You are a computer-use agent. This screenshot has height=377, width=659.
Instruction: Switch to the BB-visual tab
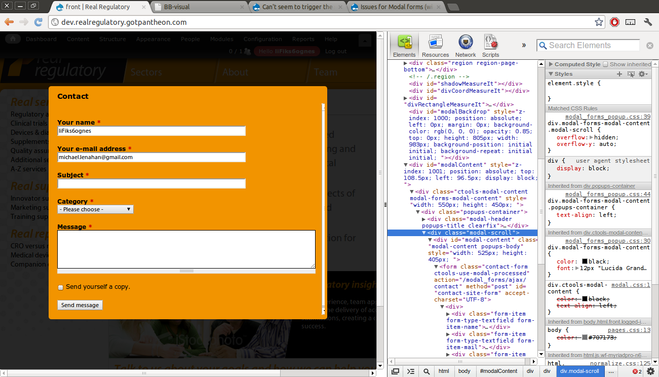coord(199,7)
